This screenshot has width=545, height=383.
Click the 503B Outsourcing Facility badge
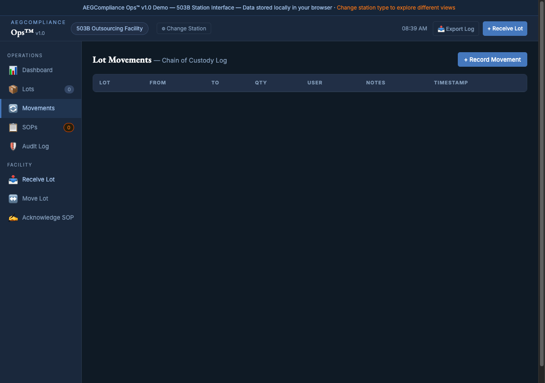coord(109,29)
